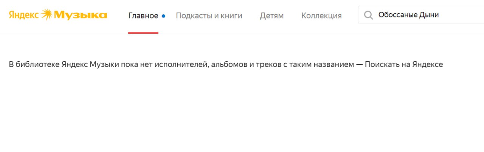Open the Детям section

click(271, 16)
